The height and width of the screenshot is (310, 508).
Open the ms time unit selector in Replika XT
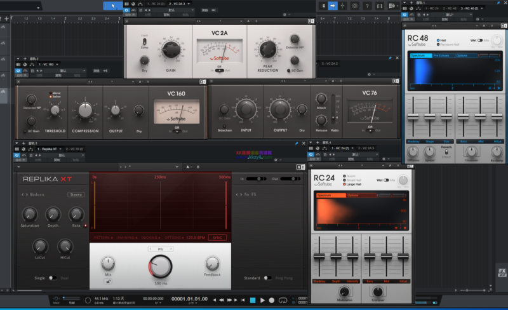pos(161,249)
